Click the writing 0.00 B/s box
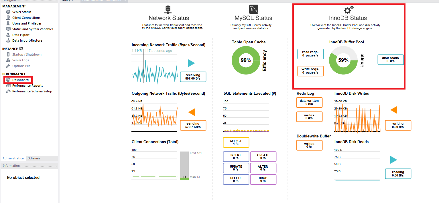 click(398, 125)
